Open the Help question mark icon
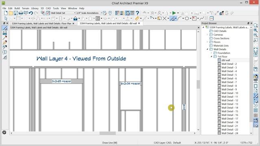This screenshot has height=146, width=260. (137, 13)
